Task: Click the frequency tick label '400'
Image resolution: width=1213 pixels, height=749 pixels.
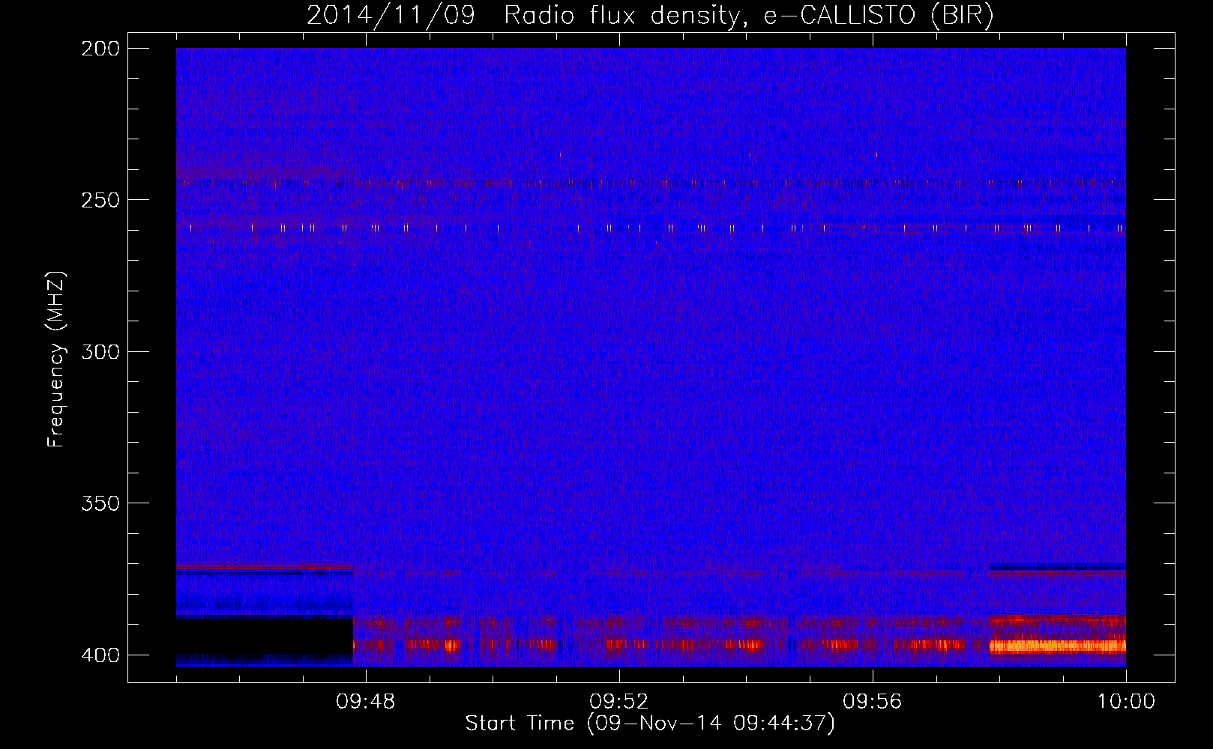Action: [x=100, y=655]
